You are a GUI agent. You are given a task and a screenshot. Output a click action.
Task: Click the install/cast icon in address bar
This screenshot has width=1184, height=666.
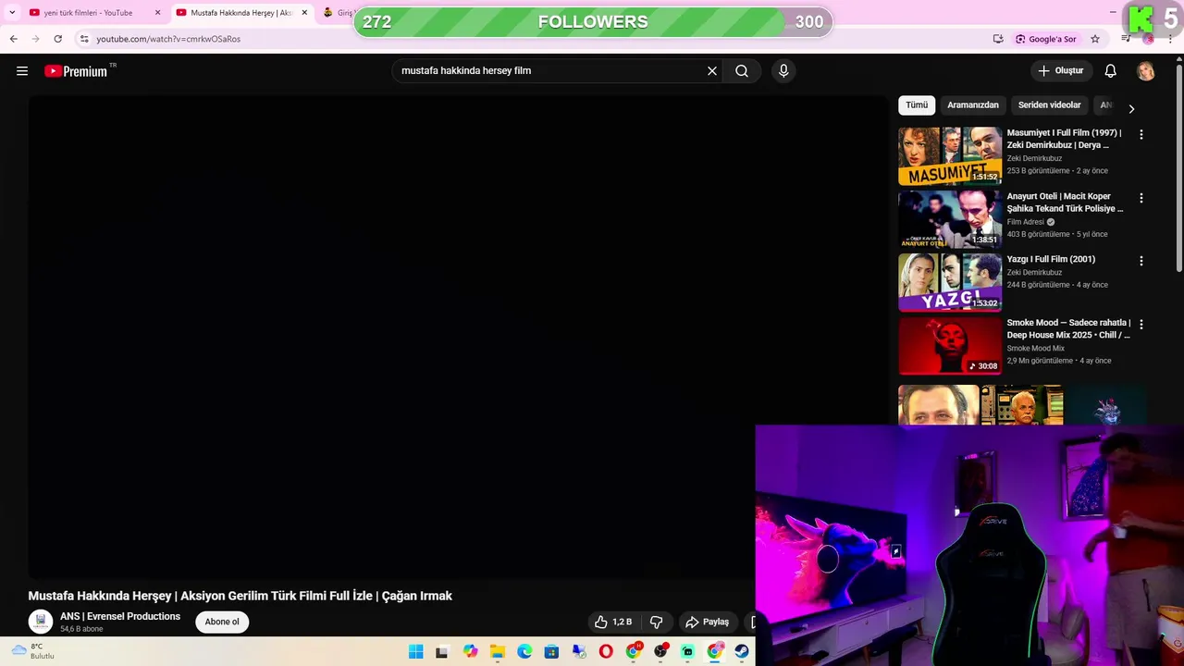click(x=998, y=39)
